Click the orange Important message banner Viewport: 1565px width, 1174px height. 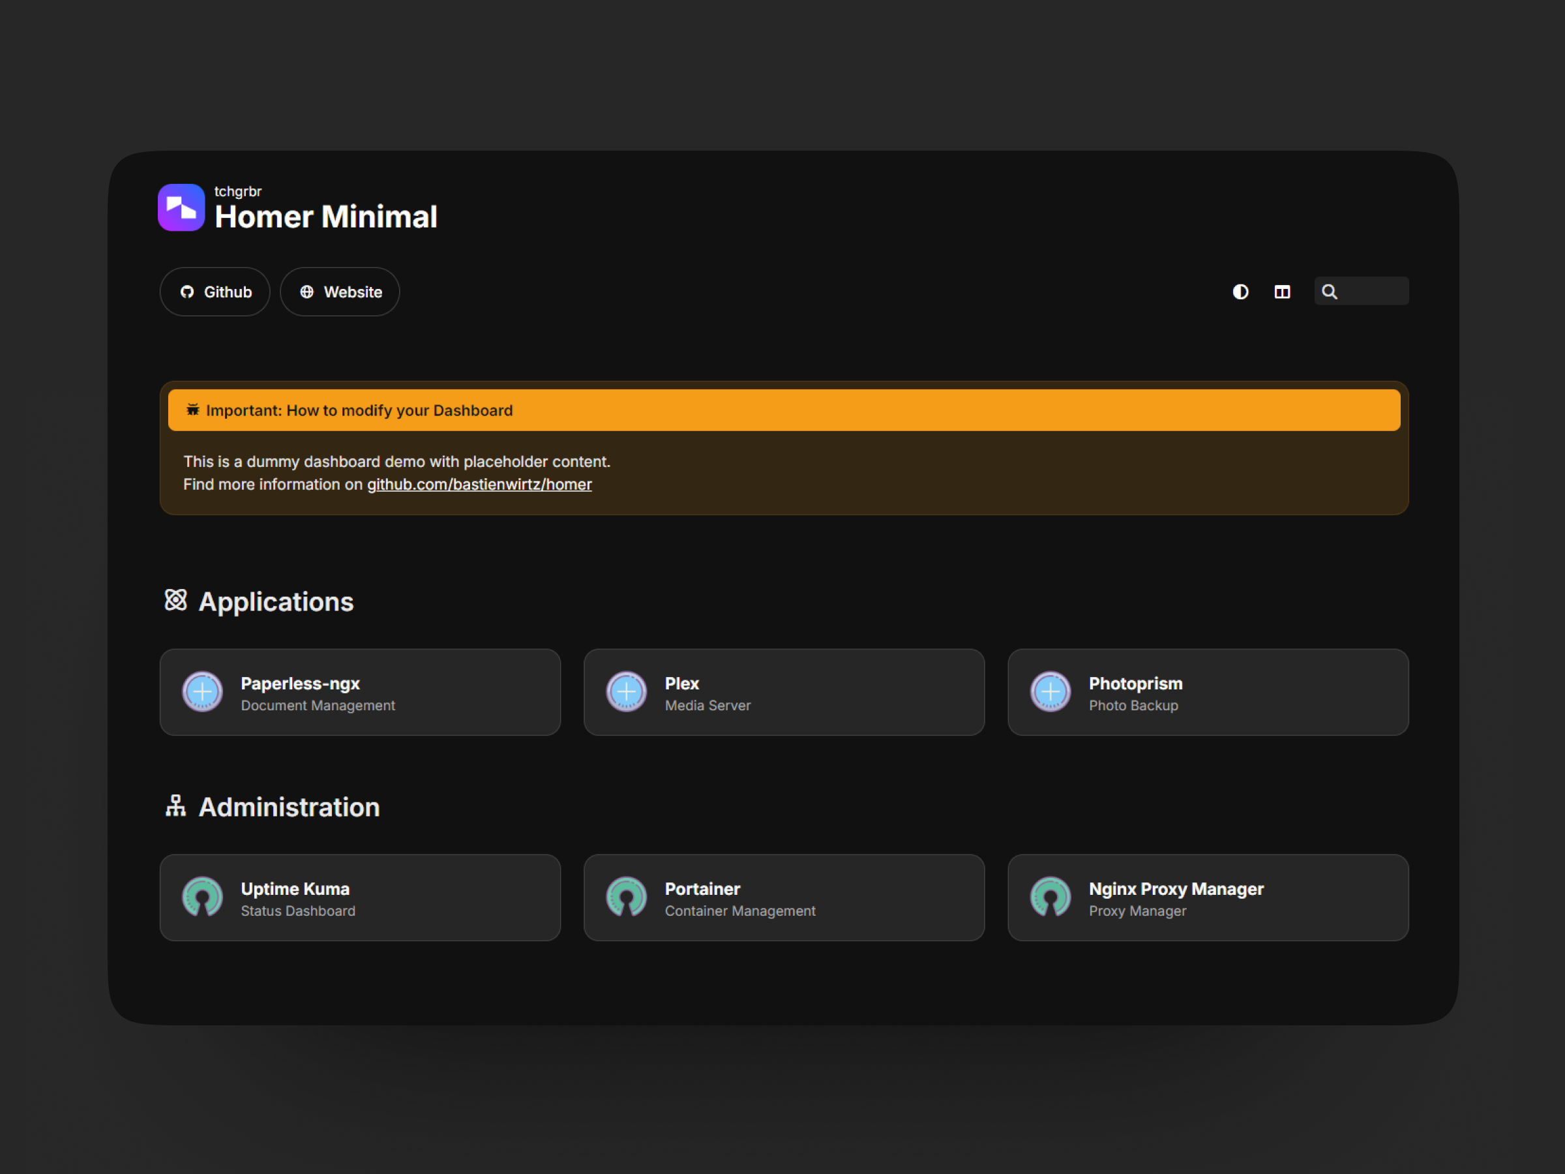click(x=783, y=410)
